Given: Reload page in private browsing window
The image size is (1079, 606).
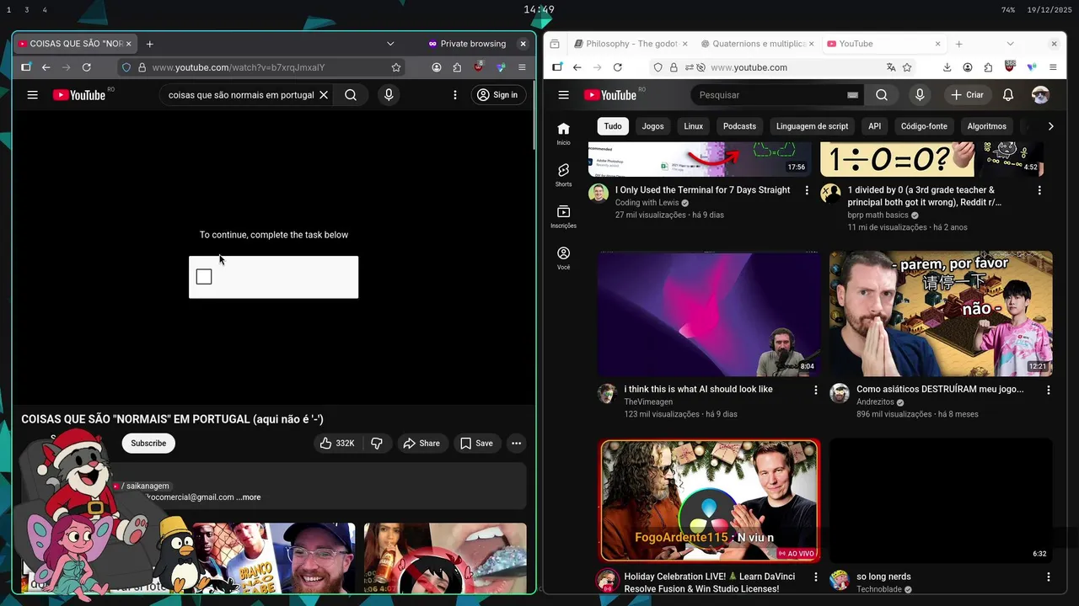Looking at the screenshot, I should point(87,67).
